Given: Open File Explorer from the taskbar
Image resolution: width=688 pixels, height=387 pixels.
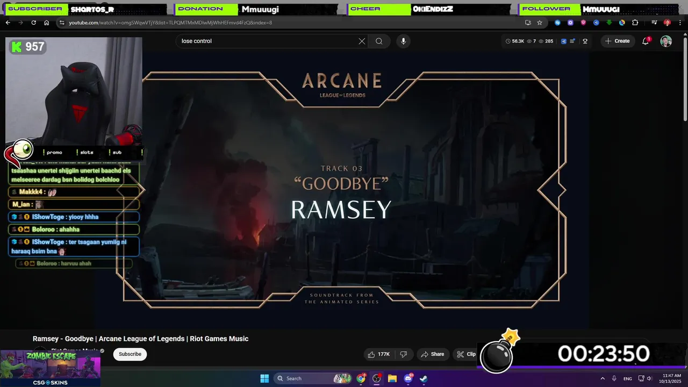Looking at the screenshot, I should [392, 378].
